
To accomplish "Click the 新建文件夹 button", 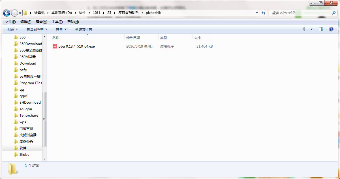I will click(84, 29).
